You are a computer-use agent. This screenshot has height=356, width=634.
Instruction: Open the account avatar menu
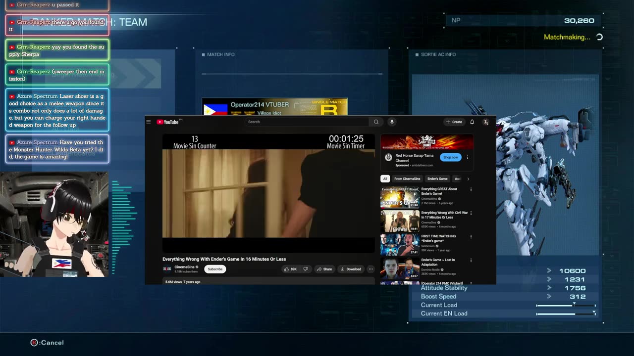(486, 122)
